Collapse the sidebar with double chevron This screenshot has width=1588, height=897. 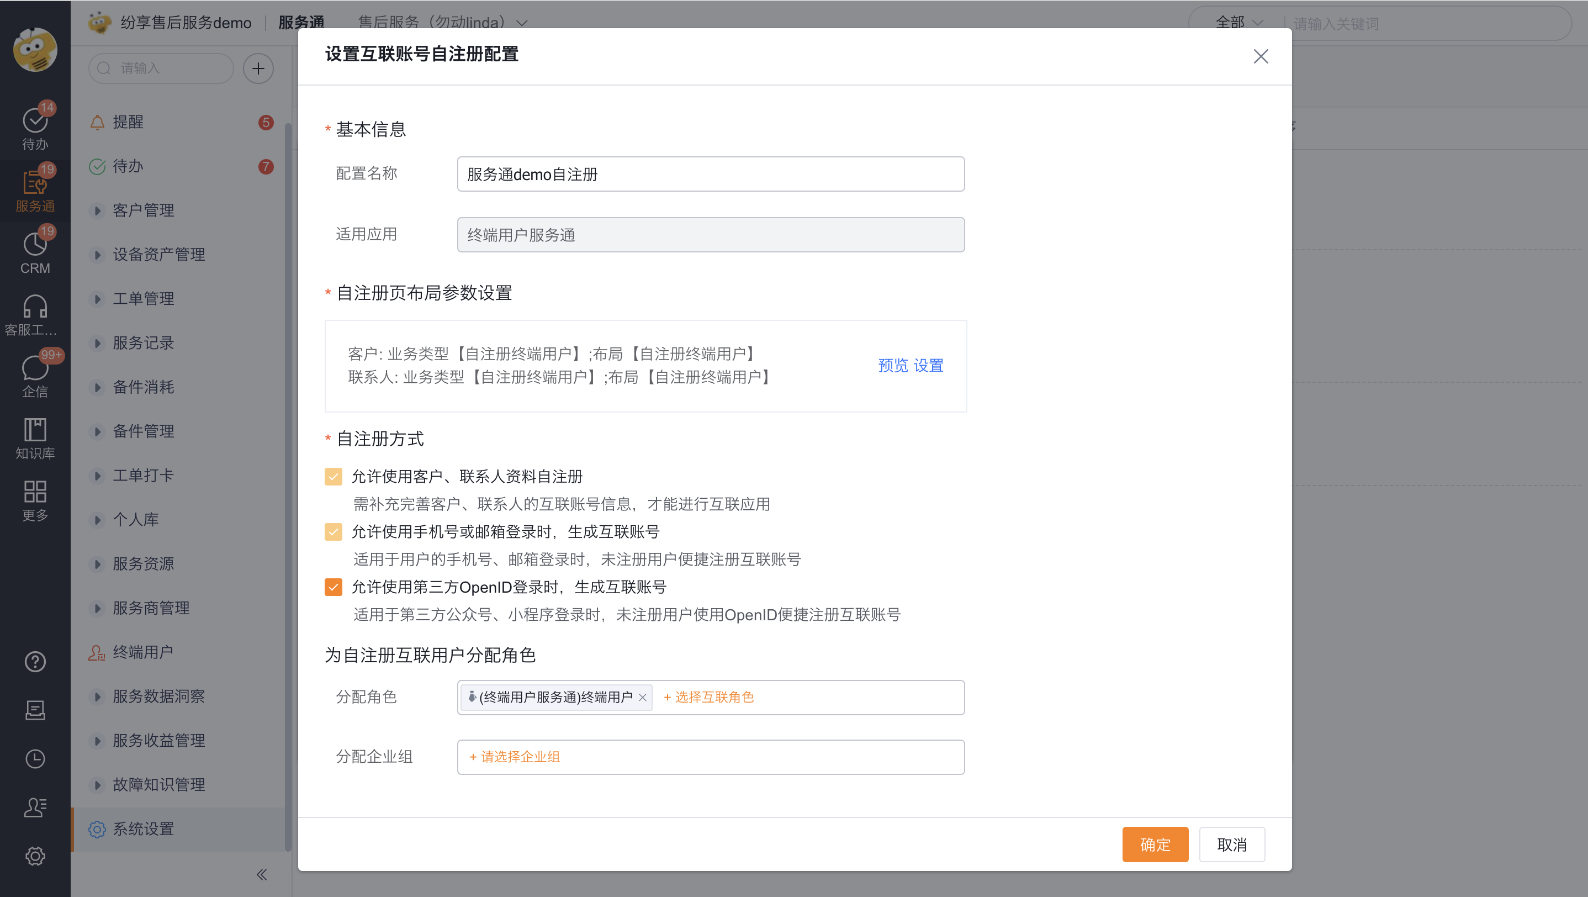(262, 875)
